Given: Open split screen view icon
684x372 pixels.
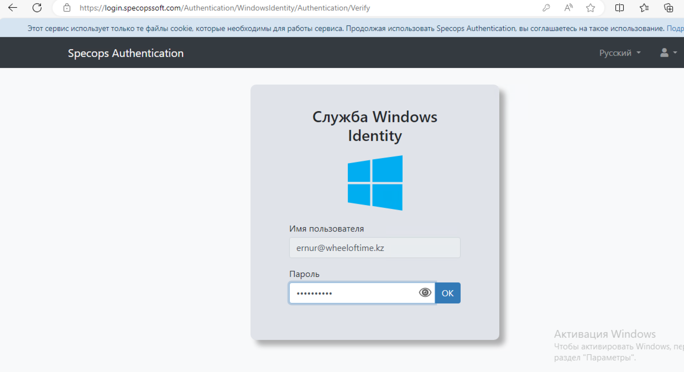Looking at the screenshot, I should (619, 8).
